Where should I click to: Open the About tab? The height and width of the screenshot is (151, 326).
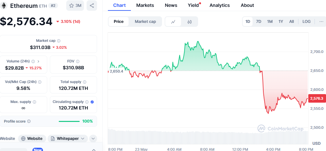[x=247, y=5]
